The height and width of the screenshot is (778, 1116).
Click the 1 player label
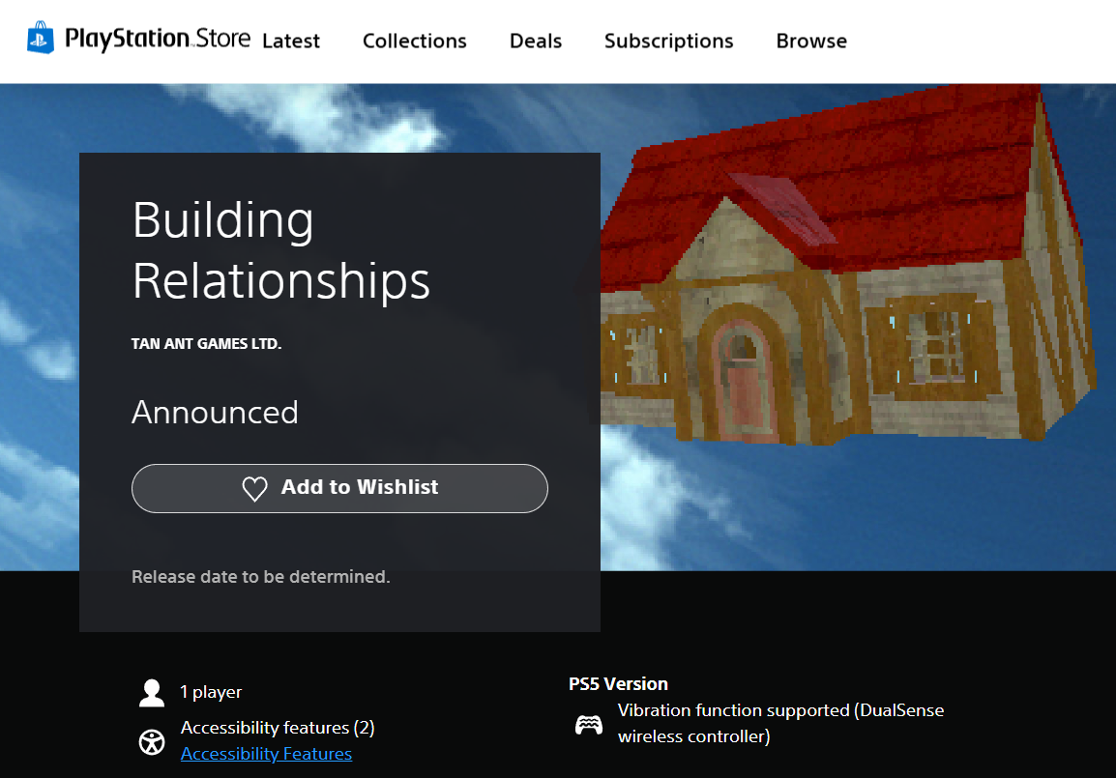[x=211, y=692]
